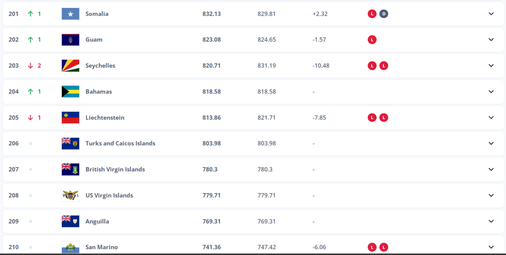Click the US Virgin Islands flag
Screen dimensions: 506x255
click(x=70, y=195)
